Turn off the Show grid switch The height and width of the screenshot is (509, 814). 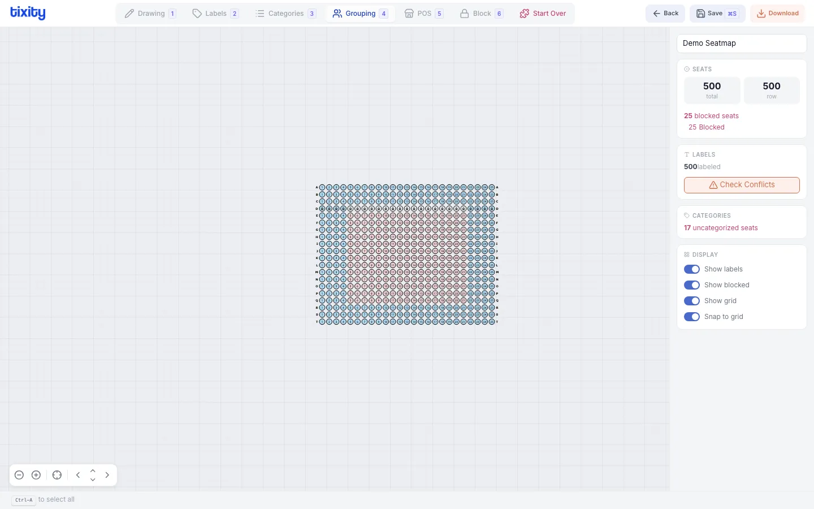[x=692, y=301]
